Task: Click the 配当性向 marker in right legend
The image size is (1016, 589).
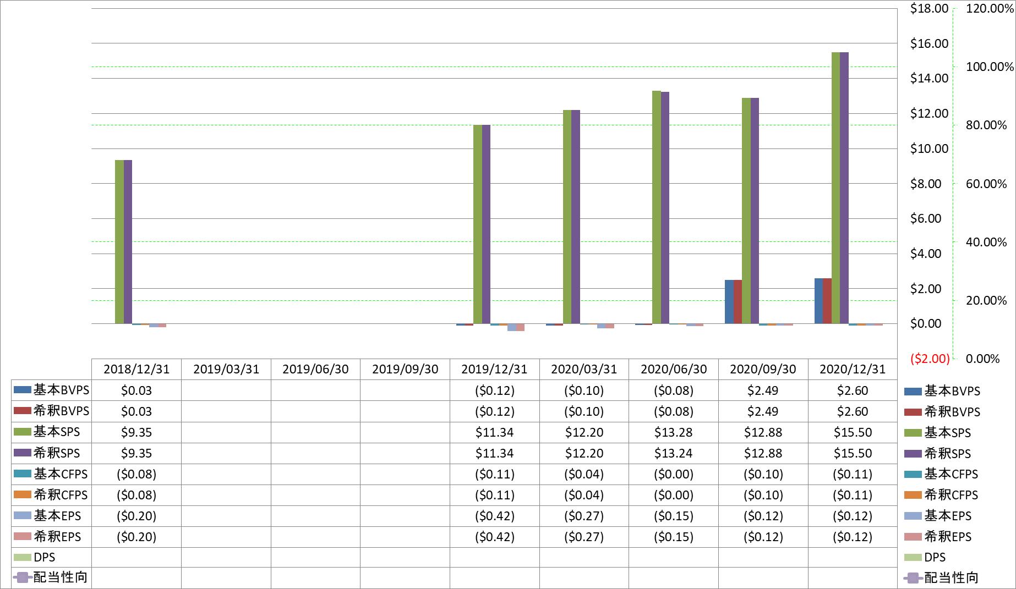Action: [x=913, y=578]
